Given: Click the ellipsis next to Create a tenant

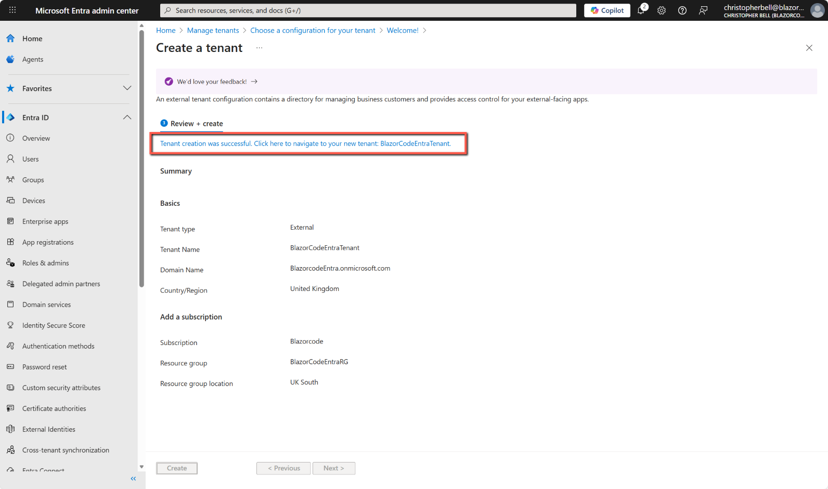Looking at the screenshot, I should point(259,48).
